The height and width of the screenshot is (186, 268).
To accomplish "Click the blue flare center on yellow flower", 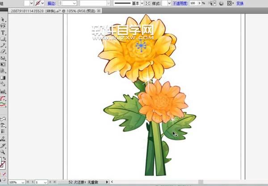I will click(x=141, y=46).
